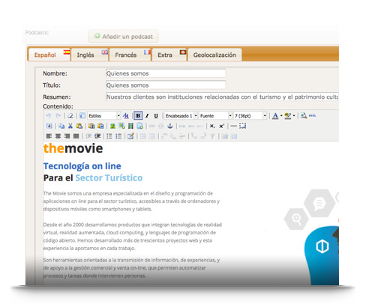Screen dimensions: 366x304
Task: Click the insert image icon
Action: (112, 126)
